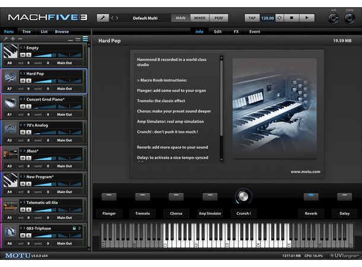
Task: Select the Hard Pop organ thumbnail
Action: [11, 77]
